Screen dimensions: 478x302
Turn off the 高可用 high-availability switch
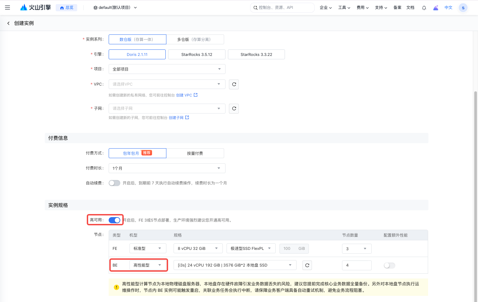pyautogui.click(x=114, y=220)
